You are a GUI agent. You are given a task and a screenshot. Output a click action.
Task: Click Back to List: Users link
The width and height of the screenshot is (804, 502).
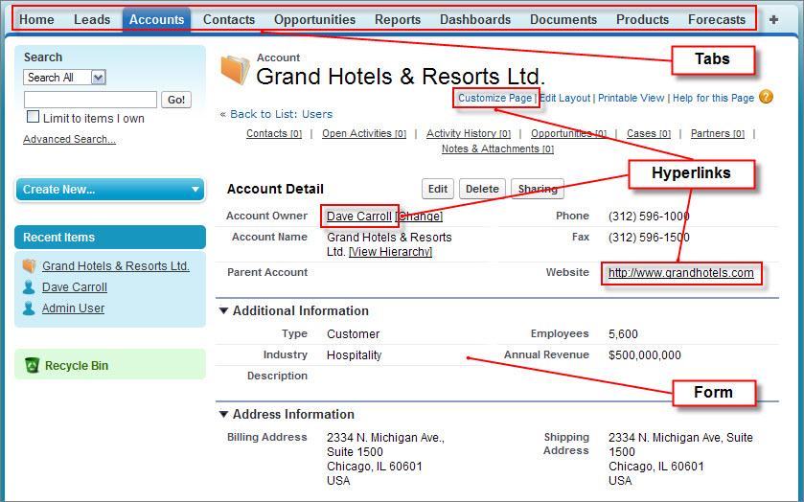(281, 114)
